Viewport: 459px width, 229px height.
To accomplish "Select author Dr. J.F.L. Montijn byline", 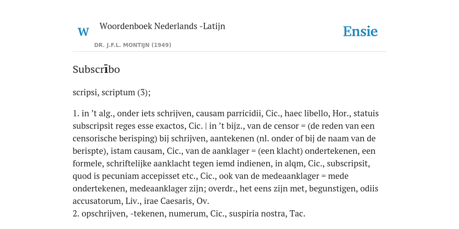I will click(133, 45).
